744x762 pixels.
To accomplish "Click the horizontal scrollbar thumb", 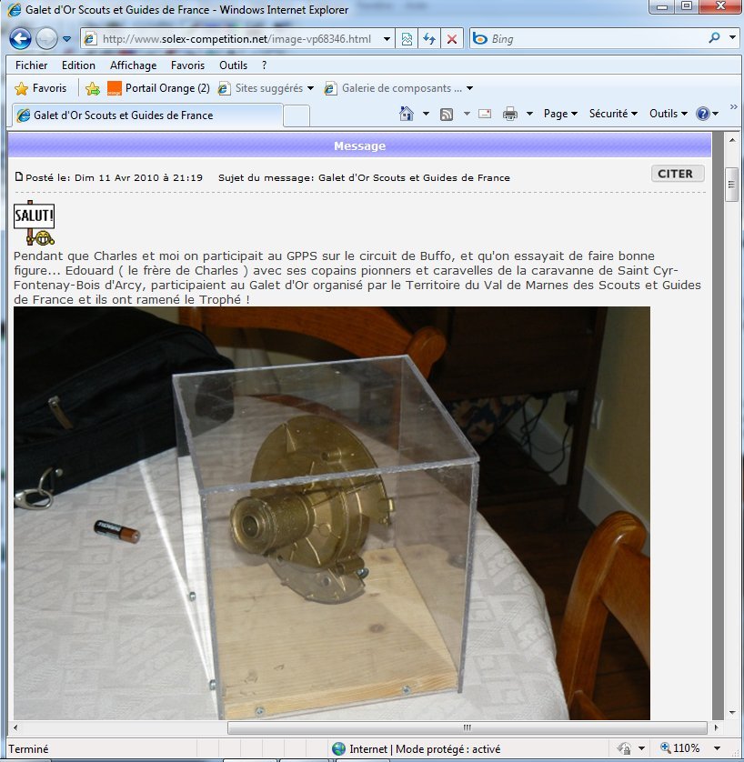I will (467, 727).
